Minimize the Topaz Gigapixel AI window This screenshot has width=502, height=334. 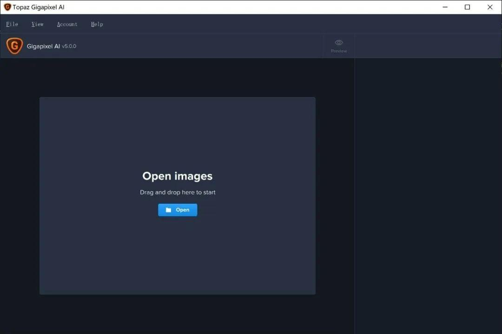click(445, 7)
